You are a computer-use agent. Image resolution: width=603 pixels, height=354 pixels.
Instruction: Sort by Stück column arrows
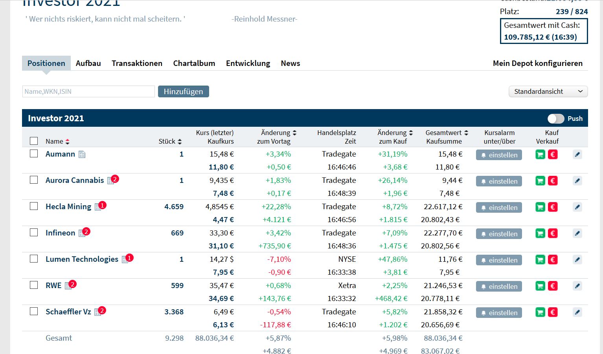coord(180,142)
